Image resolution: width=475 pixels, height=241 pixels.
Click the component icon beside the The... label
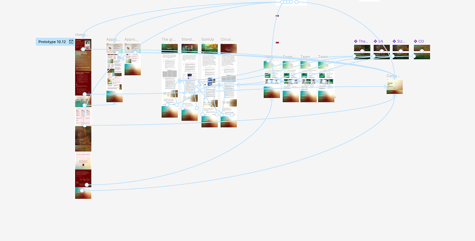[x=356, y=41]
